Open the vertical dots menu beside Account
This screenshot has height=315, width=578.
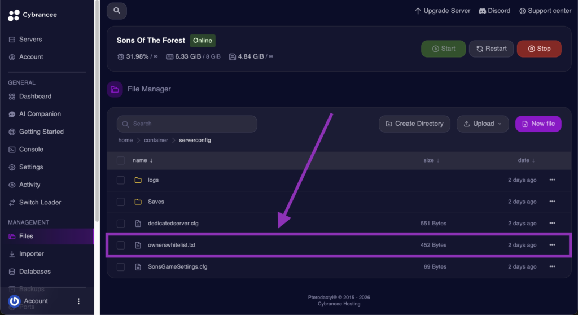[x=78, y=301]
